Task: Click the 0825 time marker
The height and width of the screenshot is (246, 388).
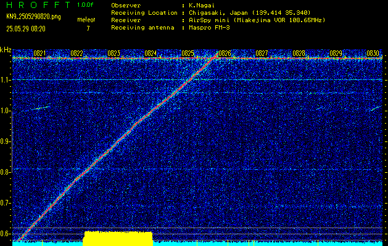Action: (x=188, y=54)
